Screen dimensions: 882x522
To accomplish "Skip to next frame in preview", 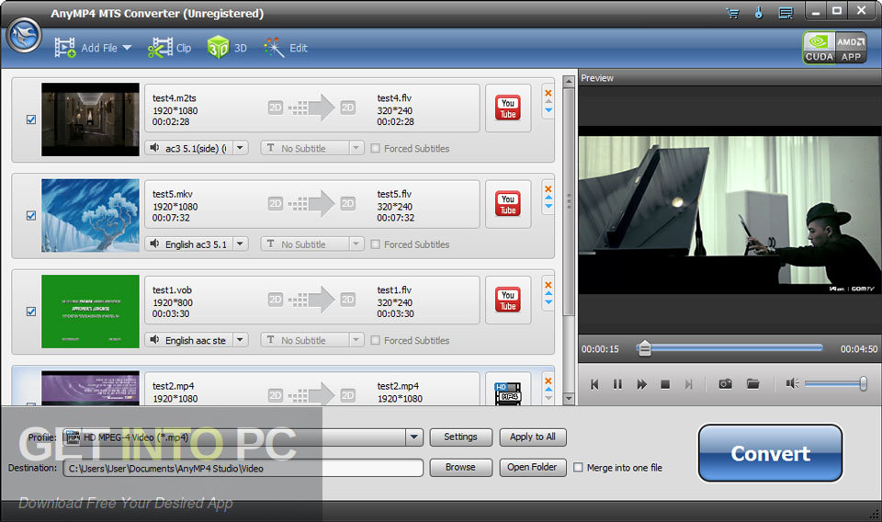I will (x=688, y=384).
